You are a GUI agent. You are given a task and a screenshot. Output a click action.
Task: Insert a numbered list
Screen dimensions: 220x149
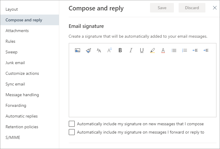tap(185, 50)
